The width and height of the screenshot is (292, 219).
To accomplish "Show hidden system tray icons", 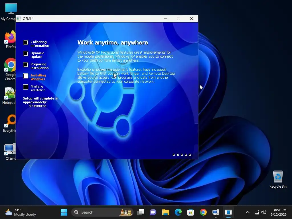I will [248, 212].
